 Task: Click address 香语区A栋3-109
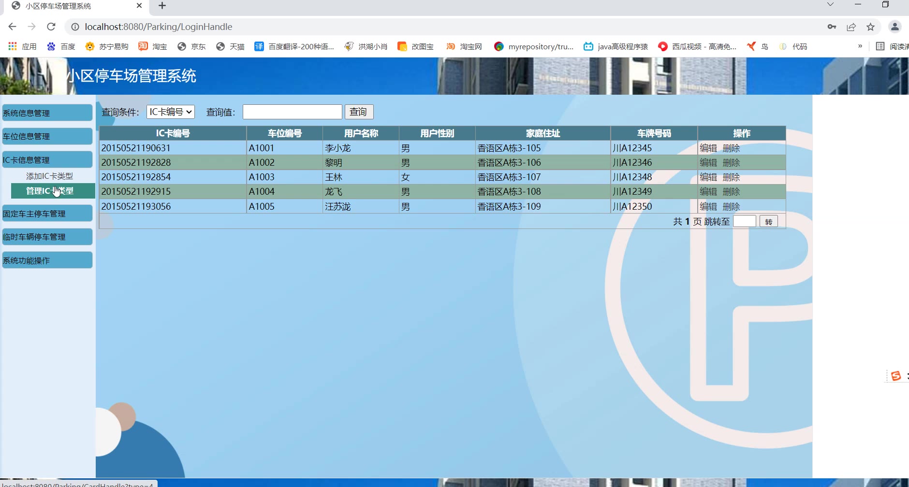click(x=509, y=206)
